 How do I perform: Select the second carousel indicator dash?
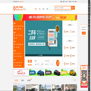[41, 55]
